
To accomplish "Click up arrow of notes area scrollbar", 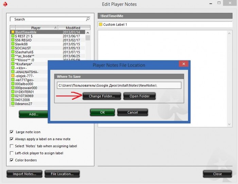I will 229,33.
